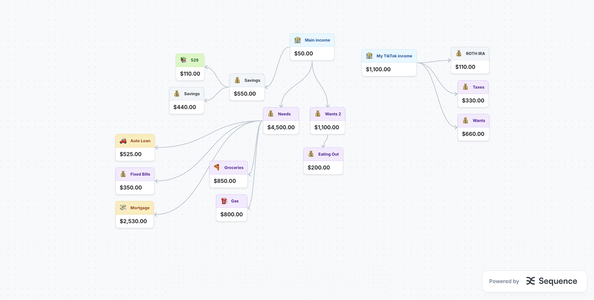Click the books icon on 529 node
Image resolution: width=594 pixels, height=300 pixels.
(x=183, y=60)
